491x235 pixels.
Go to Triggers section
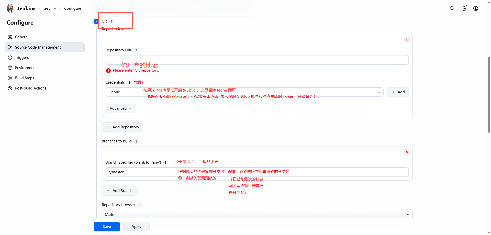[45, 58]
